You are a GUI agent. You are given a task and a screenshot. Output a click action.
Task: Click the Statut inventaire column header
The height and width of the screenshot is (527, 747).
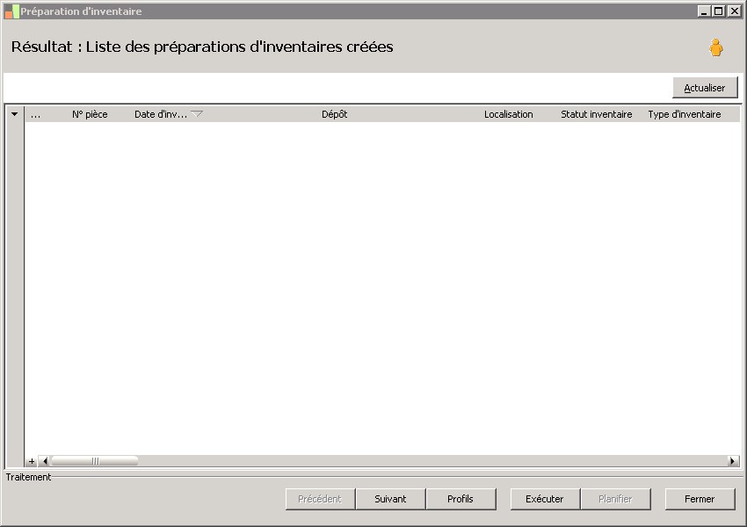tap(596, 114)
